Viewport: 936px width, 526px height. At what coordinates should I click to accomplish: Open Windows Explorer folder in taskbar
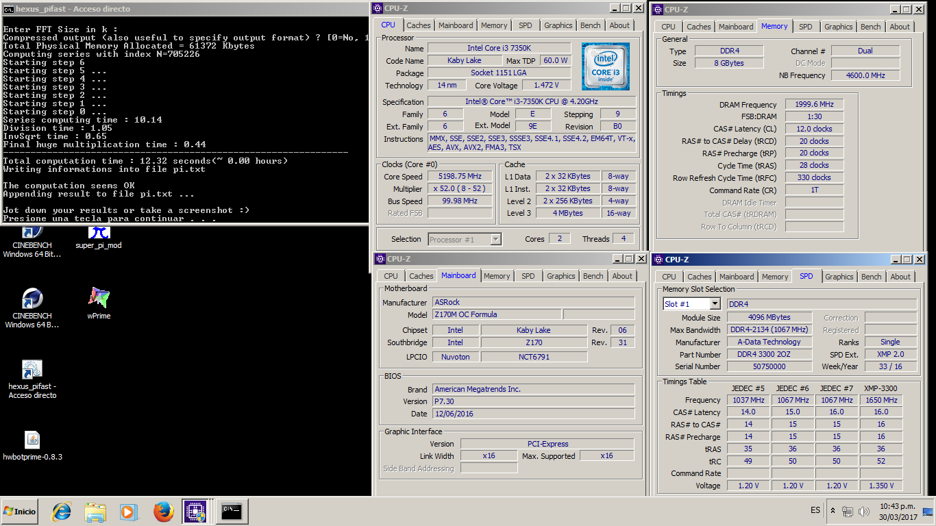tap(95, 512)
